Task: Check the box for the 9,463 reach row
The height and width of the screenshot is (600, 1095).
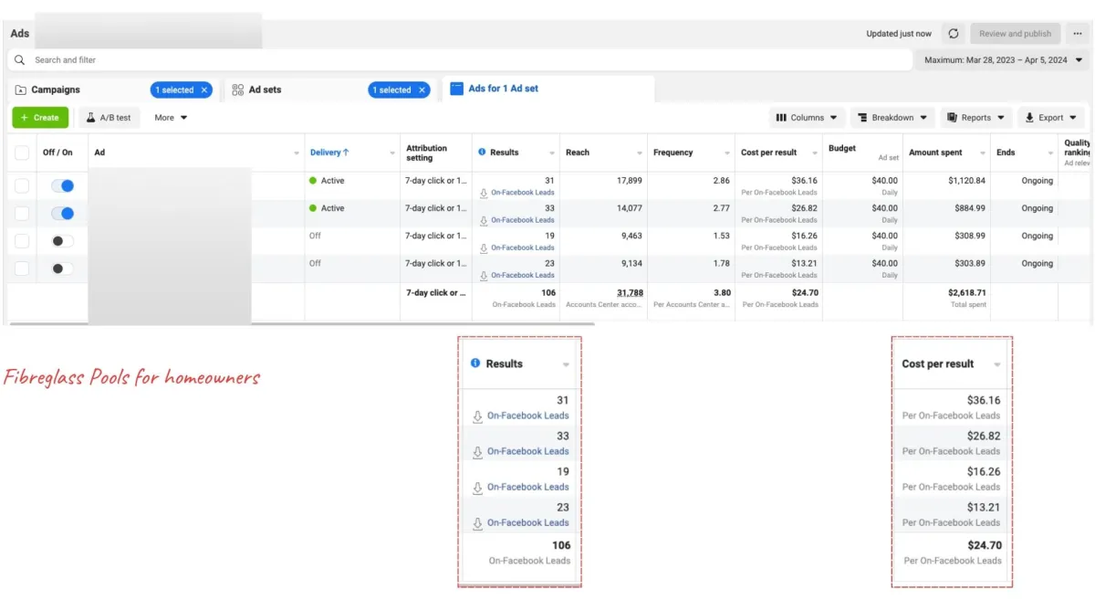Action: (22, 241)
